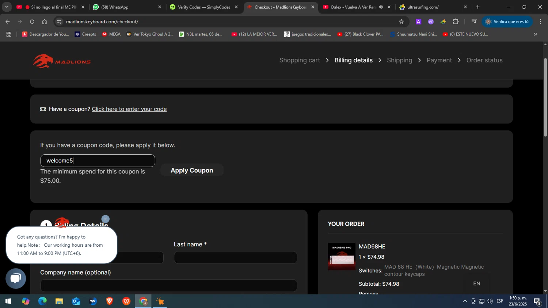Viewport: 548px width, 308px height.
Task: Open the bookmarks apps grid icon
Action: coord(9,34)
